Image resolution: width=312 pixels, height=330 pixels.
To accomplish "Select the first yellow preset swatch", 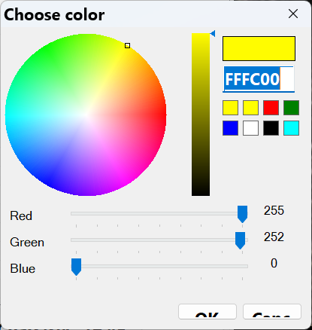I will tap(230, 108).
